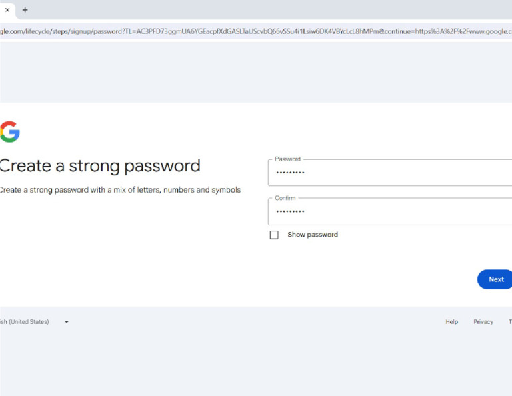Screen dimensions: 512x396
Task: Click the "Confirm" floating field label
Action: pos(285,198)
